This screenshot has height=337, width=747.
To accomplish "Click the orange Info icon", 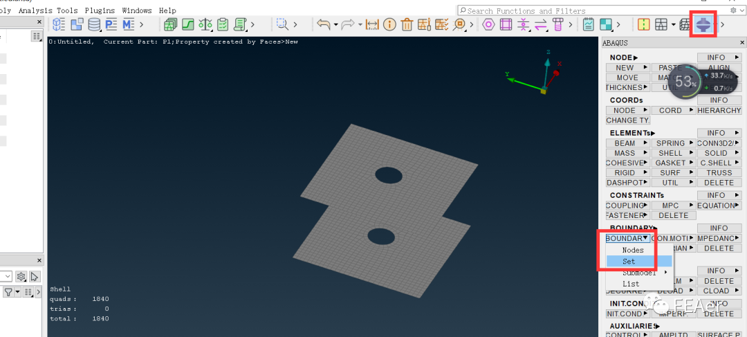I will 389,24.
